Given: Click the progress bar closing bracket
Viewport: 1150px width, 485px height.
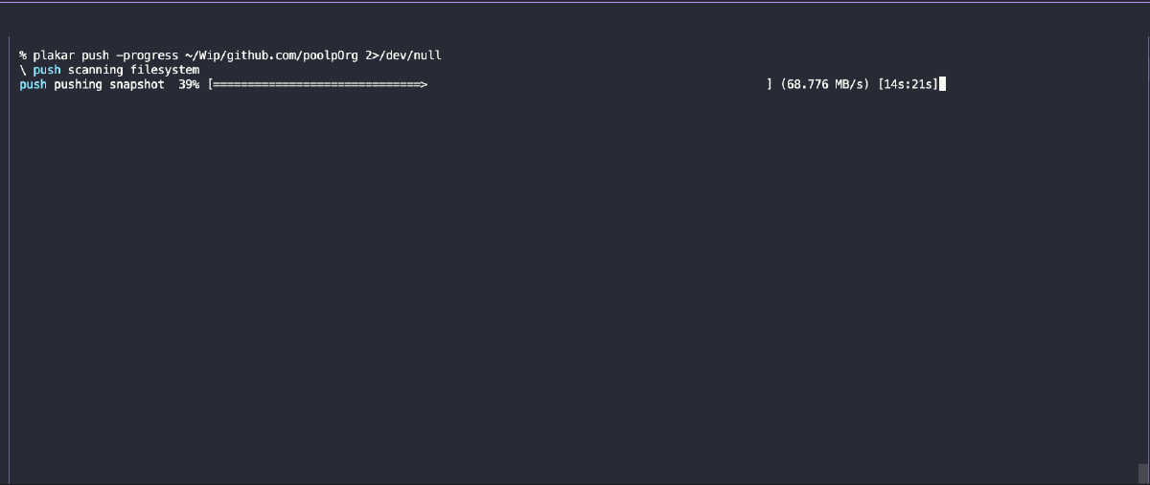Looking at the screenshot, I should pyautogui.click(x=770, y=85).
